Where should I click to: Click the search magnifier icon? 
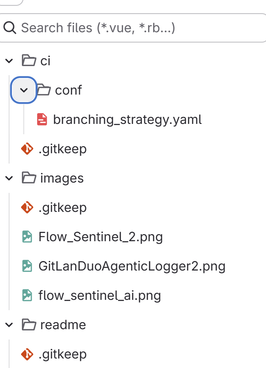10,28
